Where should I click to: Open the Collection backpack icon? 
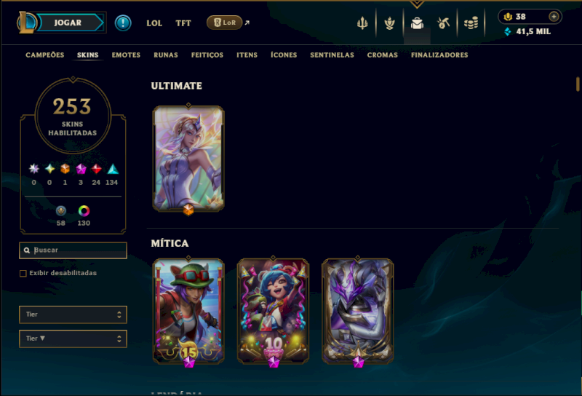[x=417, y=23]
